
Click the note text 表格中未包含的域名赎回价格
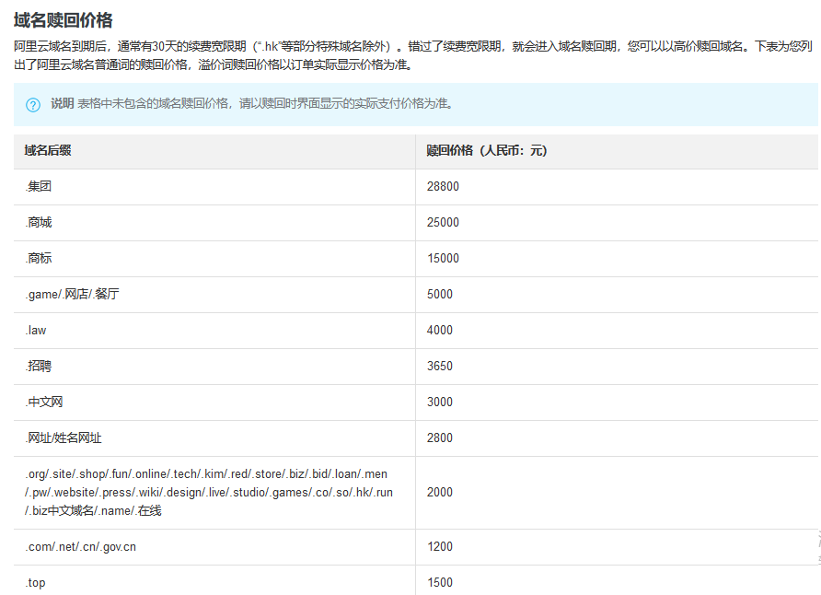pyautogui.click(x=265, y=104)
